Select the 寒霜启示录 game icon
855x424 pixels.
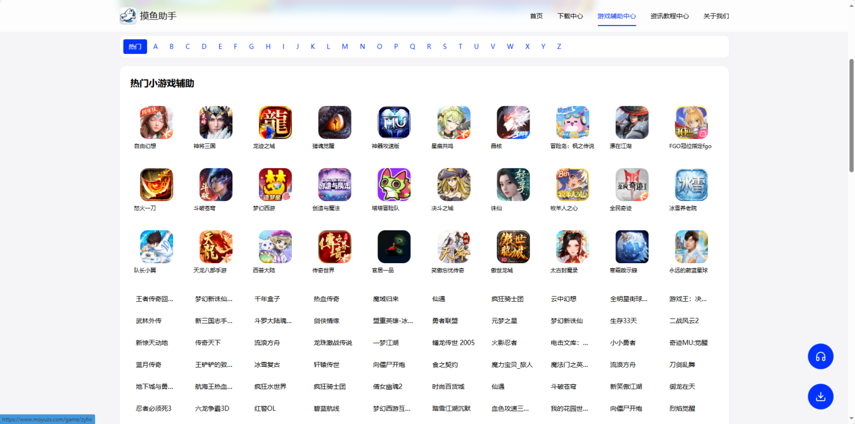pyautogui.click(x=632, y=246)
